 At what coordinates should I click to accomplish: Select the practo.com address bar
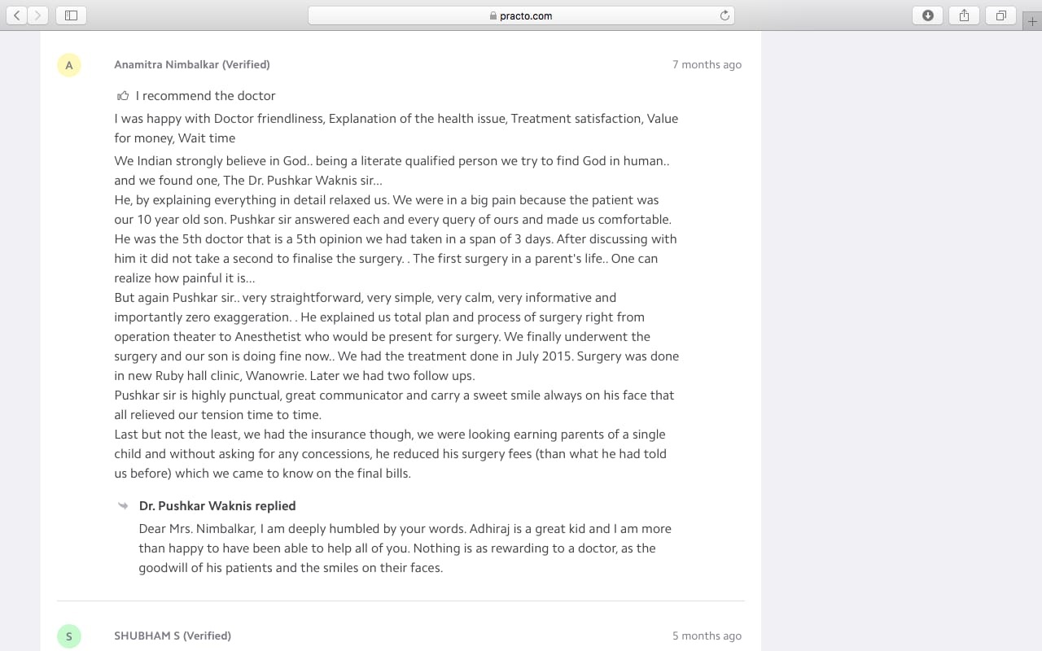[x=521, y=15]
